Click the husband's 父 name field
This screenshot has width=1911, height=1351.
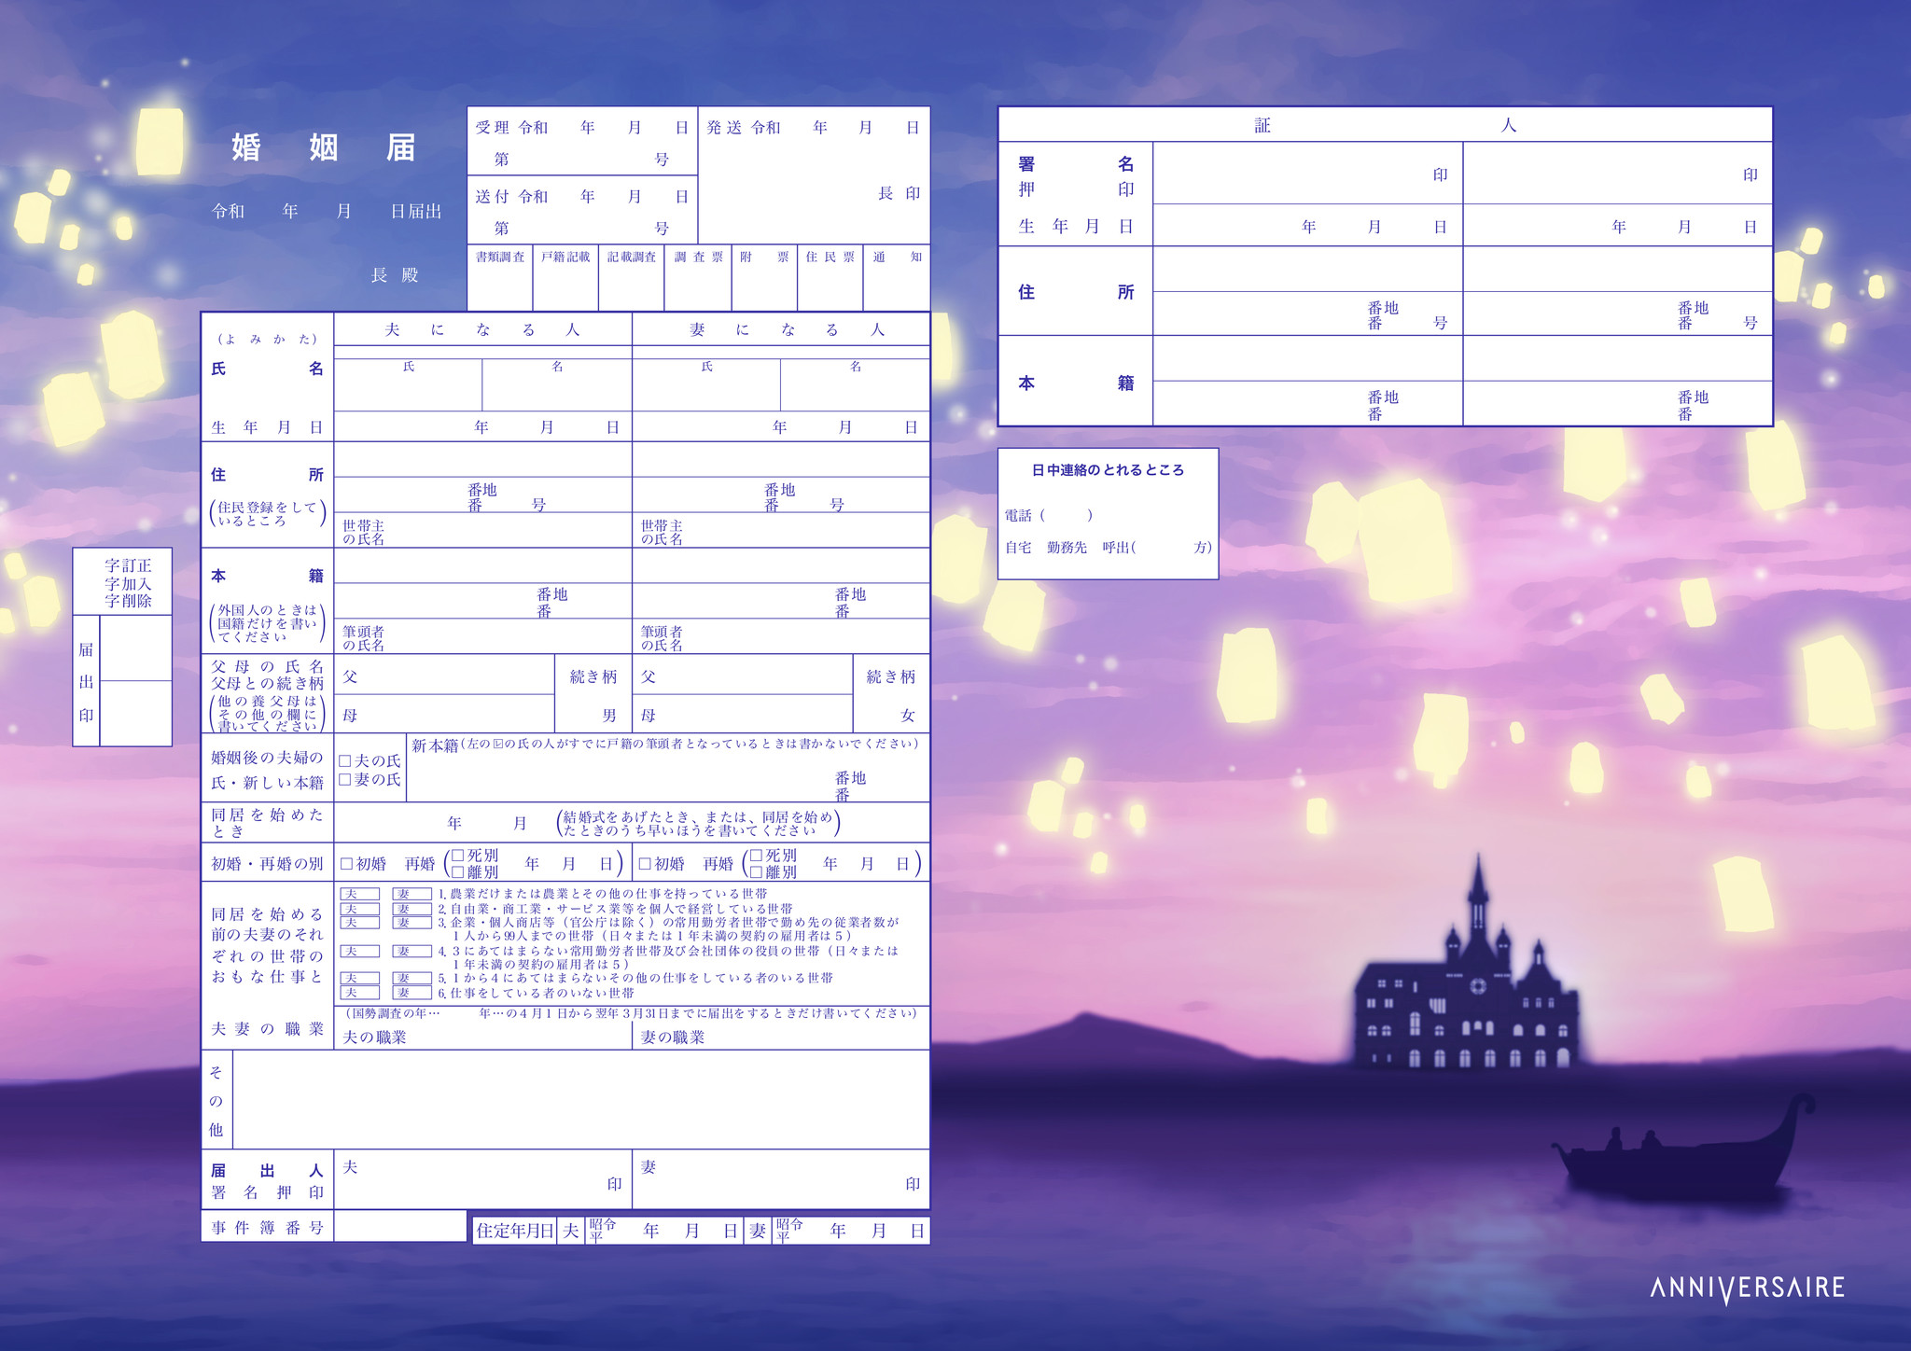coord(445,675)
